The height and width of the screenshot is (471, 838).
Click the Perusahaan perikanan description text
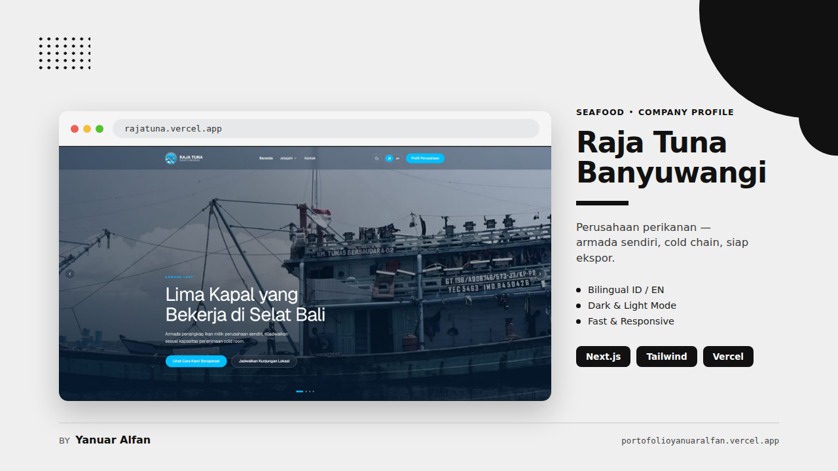(x=662, y=243)
